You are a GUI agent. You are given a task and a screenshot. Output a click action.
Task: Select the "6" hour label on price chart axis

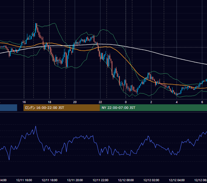[x=202, y=102]
